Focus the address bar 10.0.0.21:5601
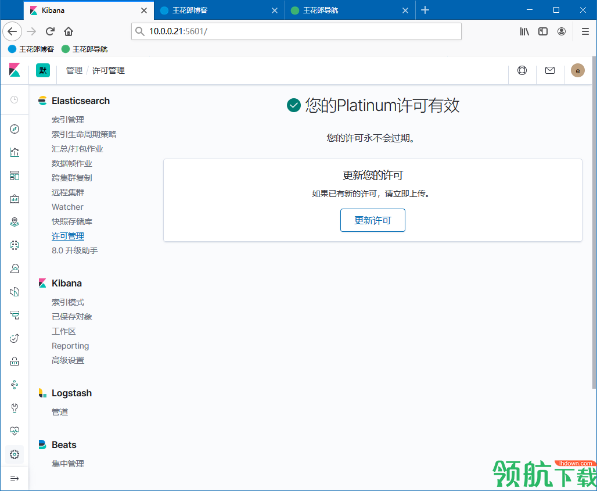Image resolution: width=597 pixels, height=491 pixels. pos(296,31)
